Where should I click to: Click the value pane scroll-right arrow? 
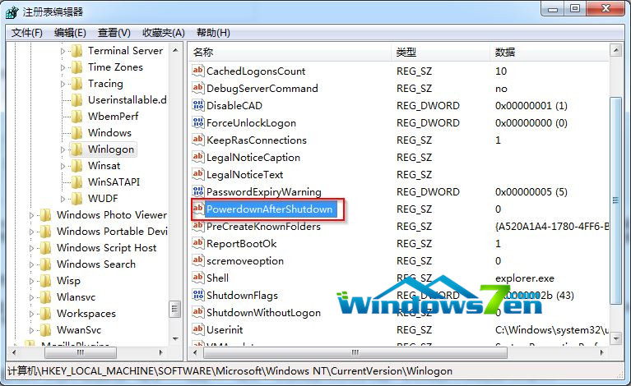[602, 352]
